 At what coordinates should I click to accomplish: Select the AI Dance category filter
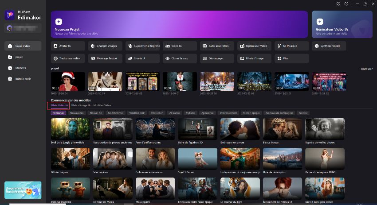(175, 113)
